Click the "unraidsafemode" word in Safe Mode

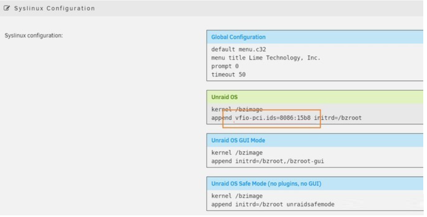tap(310, 205)
